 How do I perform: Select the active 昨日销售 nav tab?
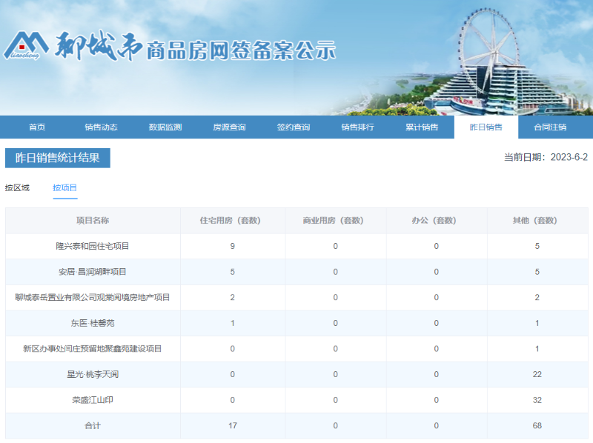[x=486, y=127]
